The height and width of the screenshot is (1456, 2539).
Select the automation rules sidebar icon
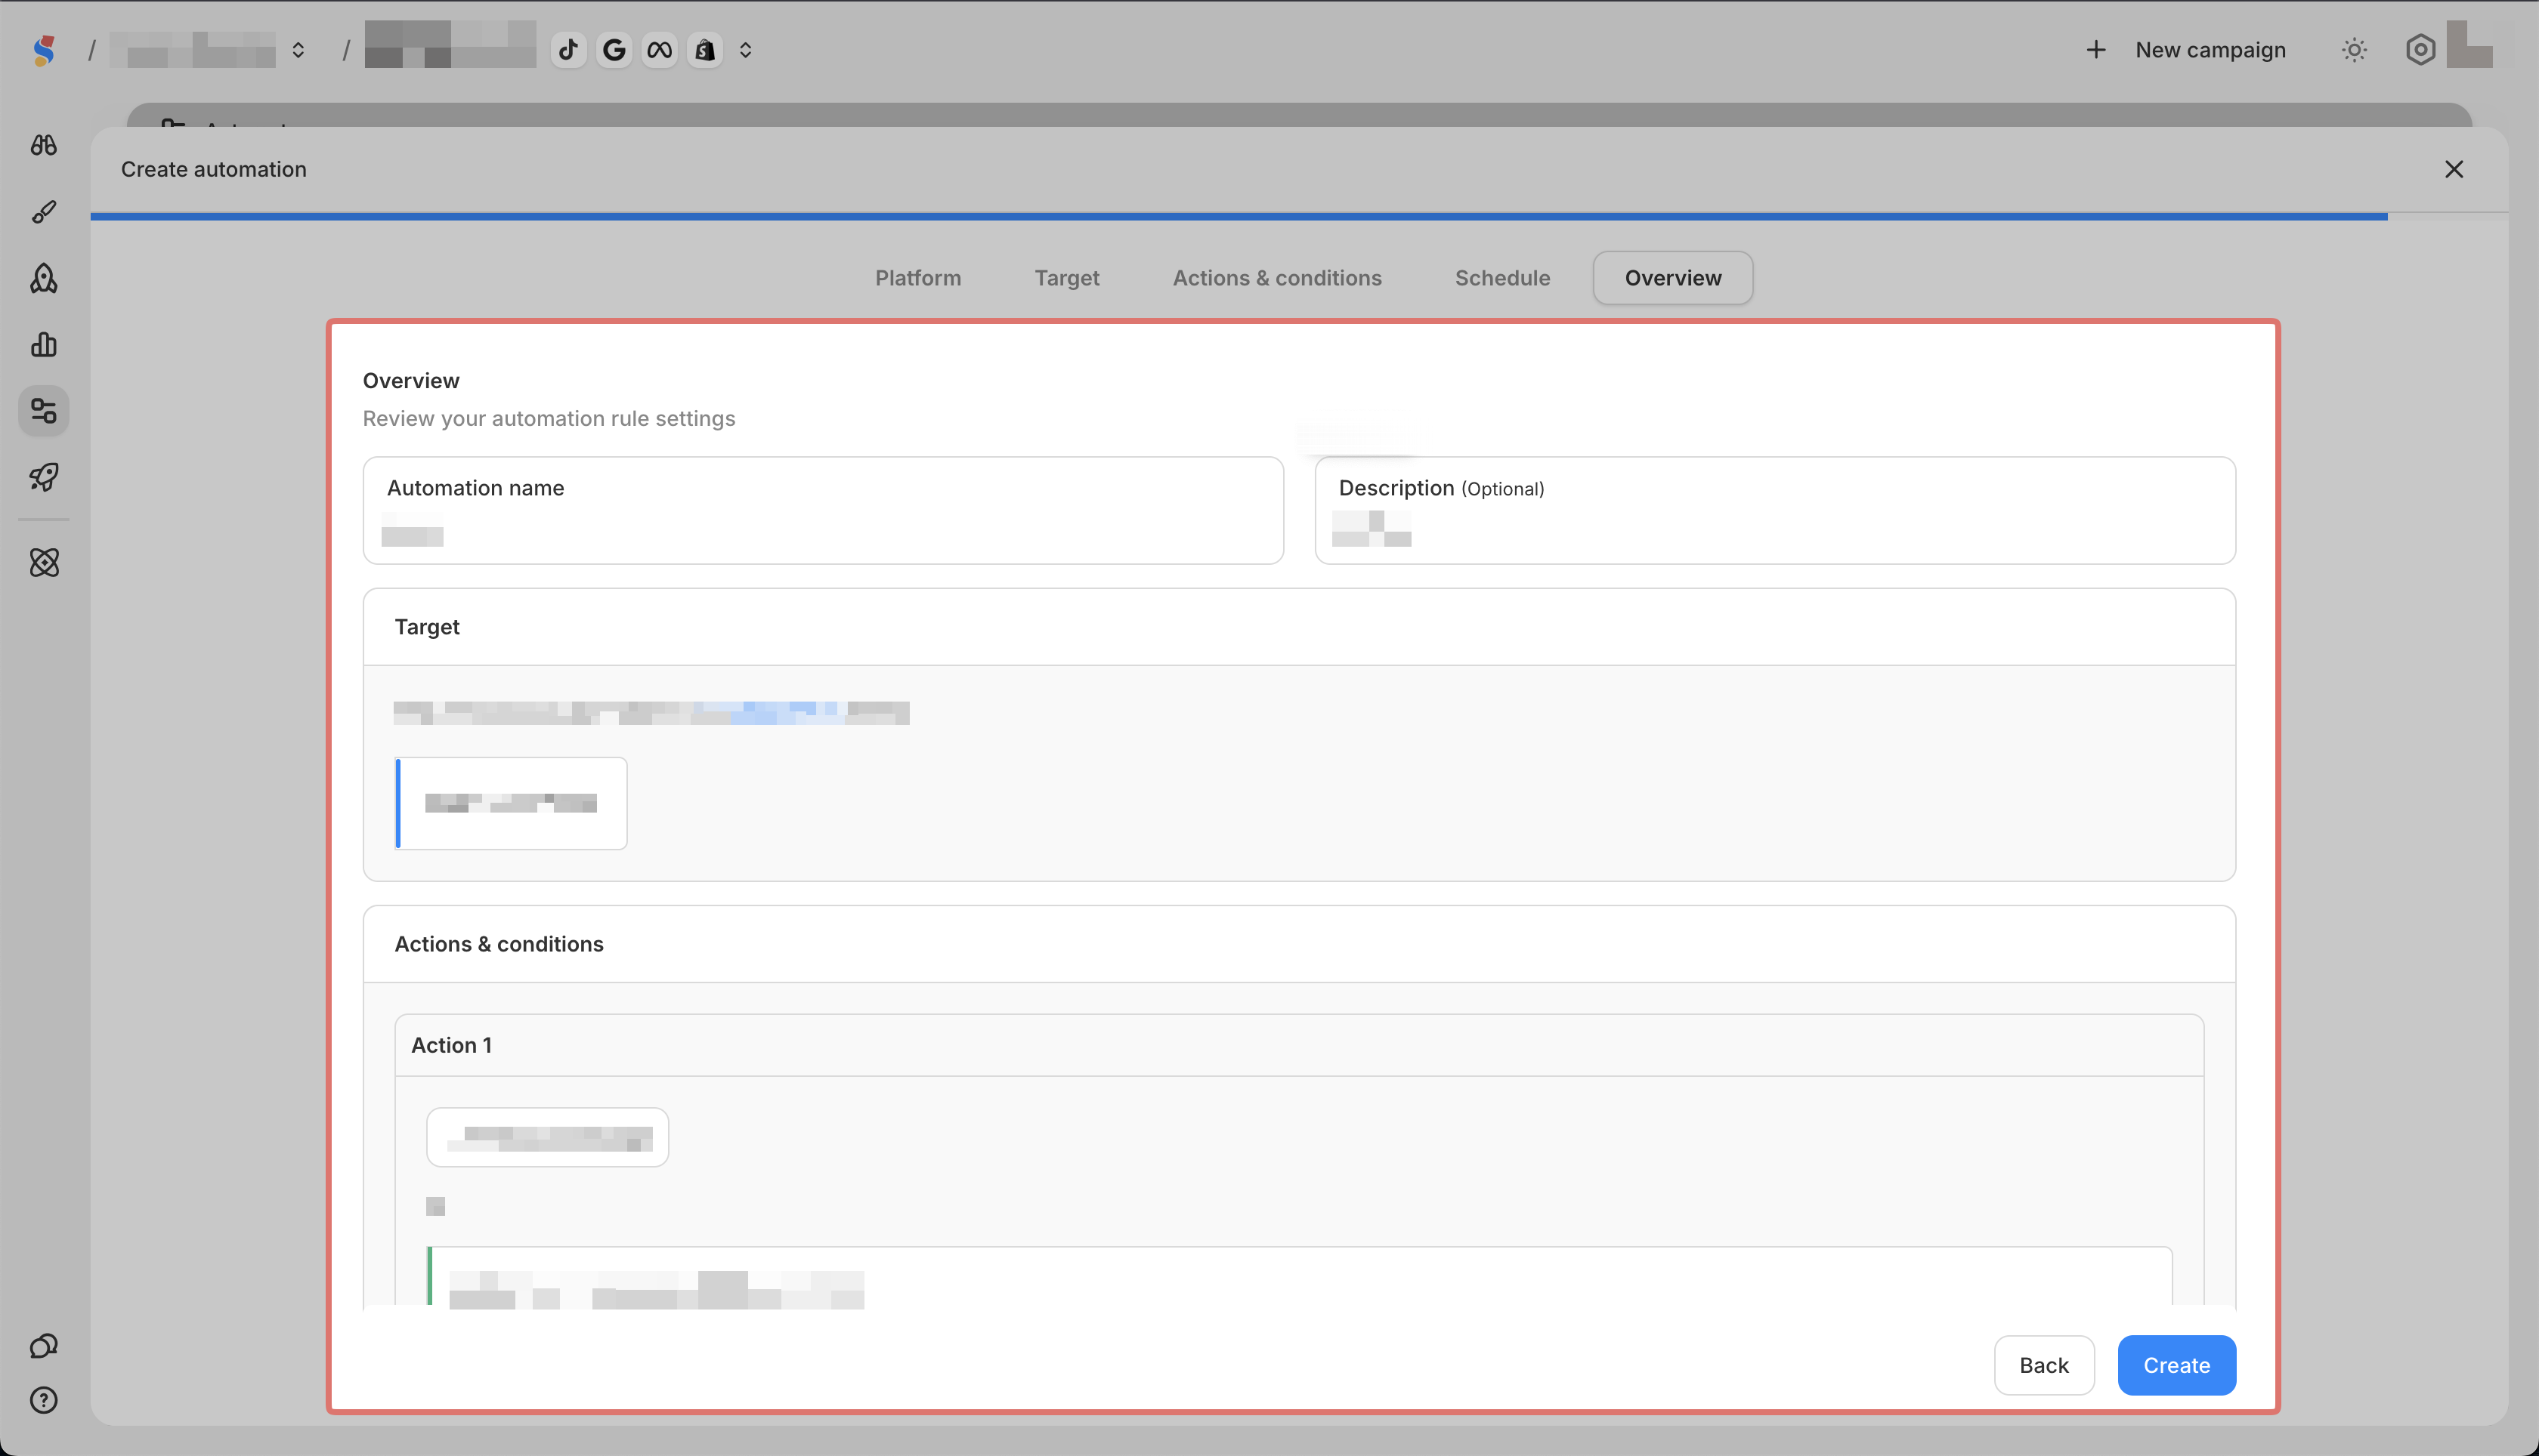point(44,411)
